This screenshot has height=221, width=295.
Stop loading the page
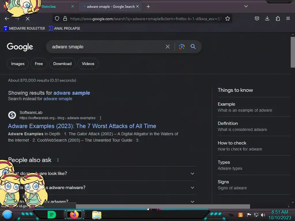pyautogui.click(x=27, y=19)
